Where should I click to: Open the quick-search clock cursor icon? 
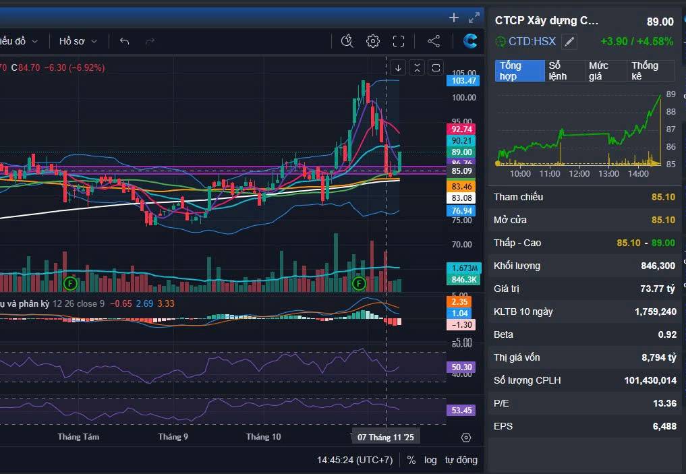(x=347, y=41)
